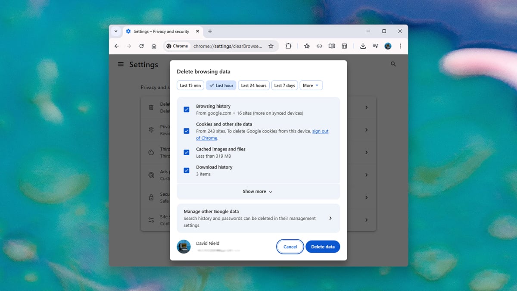The height and width of the screenshot is (291, 517).
Task: Click the Delete data button
Action: (x=323, y=247)
